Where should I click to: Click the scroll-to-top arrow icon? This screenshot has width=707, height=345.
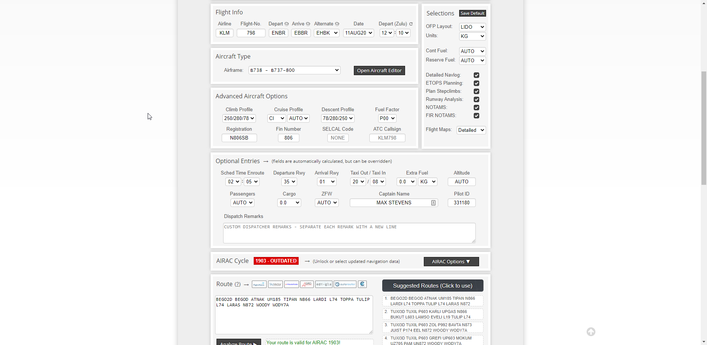(x=591, y=332)
